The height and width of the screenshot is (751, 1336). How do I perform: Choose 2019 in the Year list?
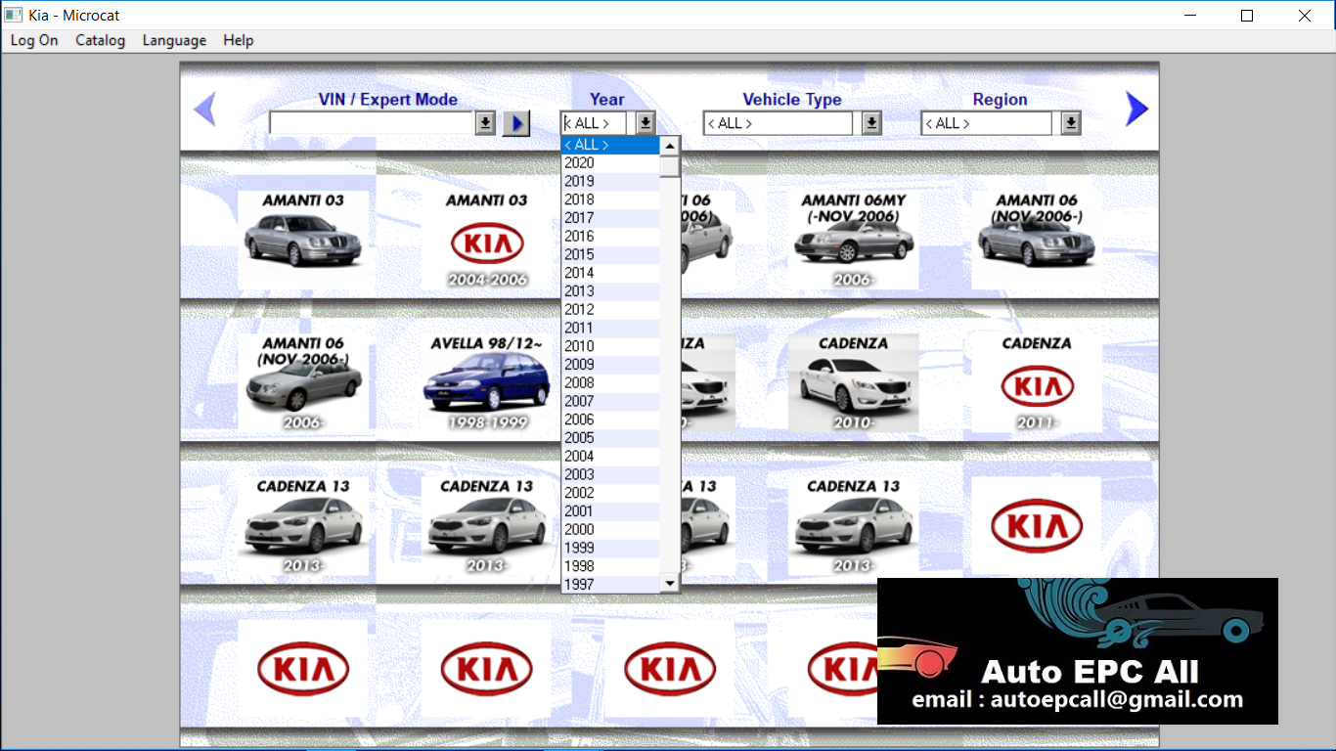610,181
